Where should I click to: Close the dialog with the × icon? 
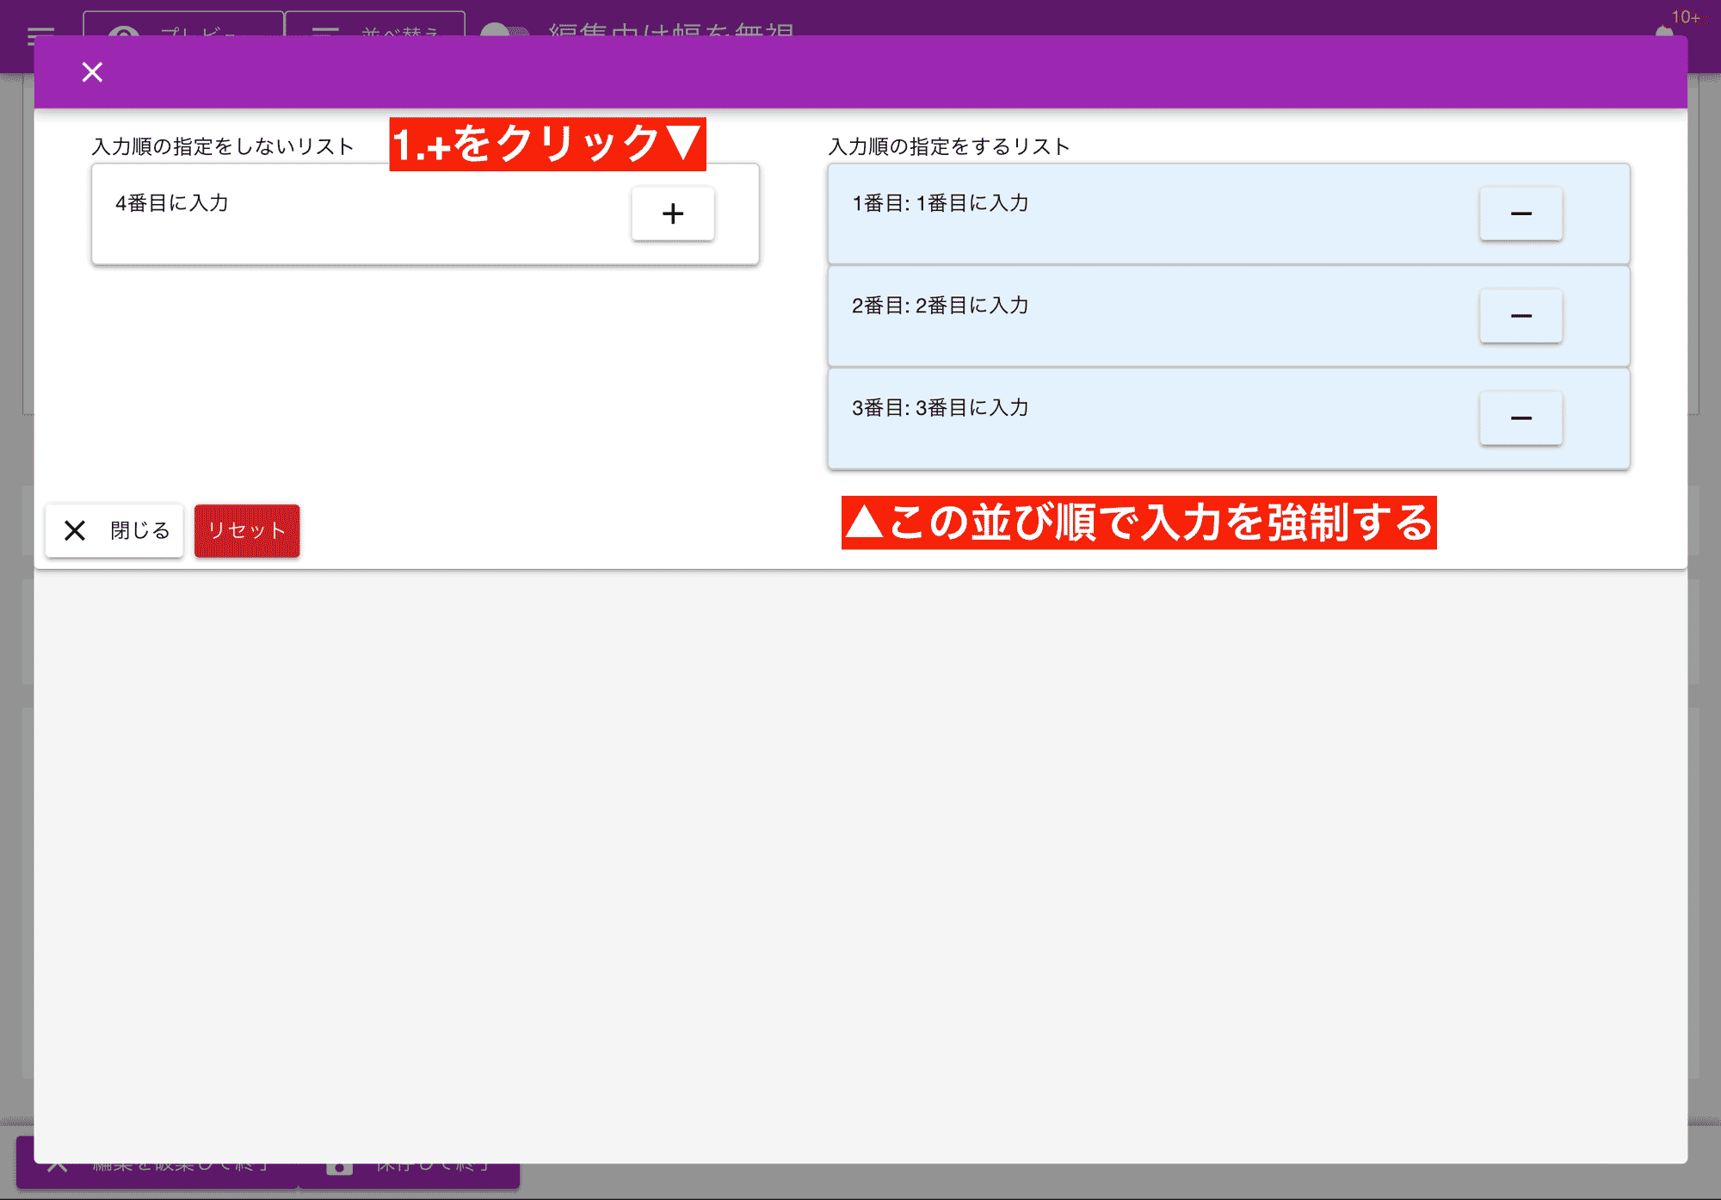92,71
